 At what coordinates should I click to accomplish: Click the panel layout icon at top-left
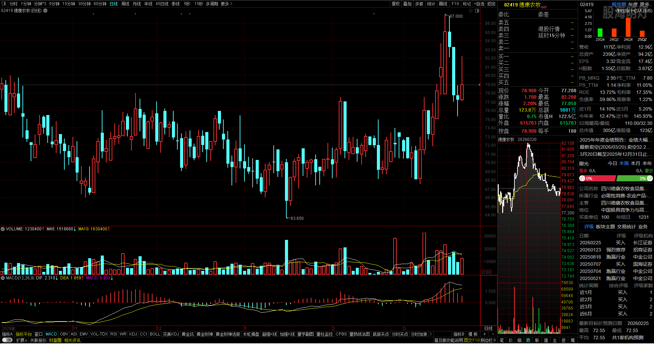click(x=4, y=4)
